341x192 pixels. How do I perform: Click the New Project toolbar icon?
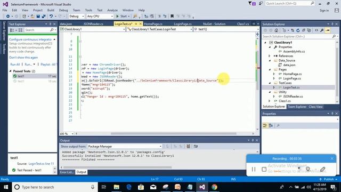[24, 17]
